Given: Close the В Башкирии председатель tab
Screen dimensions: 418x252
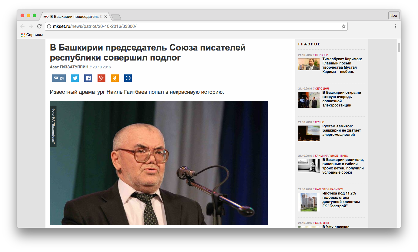Looking at the screenshot, I should click(x=106, y=16).
